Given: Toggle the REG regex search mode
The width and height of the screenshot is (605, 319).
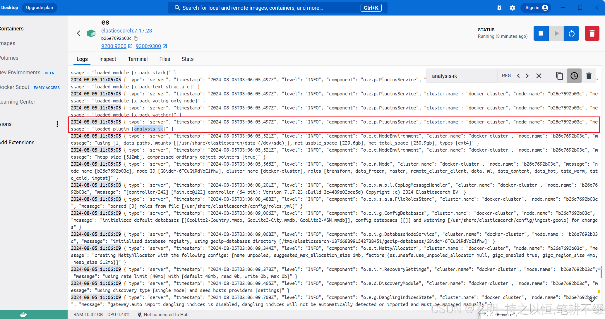Looking at the screenshot, I should (x=506, y=76).
